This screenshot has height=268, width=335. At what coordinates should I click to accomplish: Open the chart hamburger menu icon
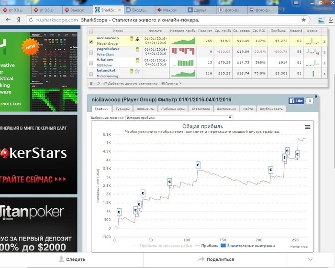point(307,127)
